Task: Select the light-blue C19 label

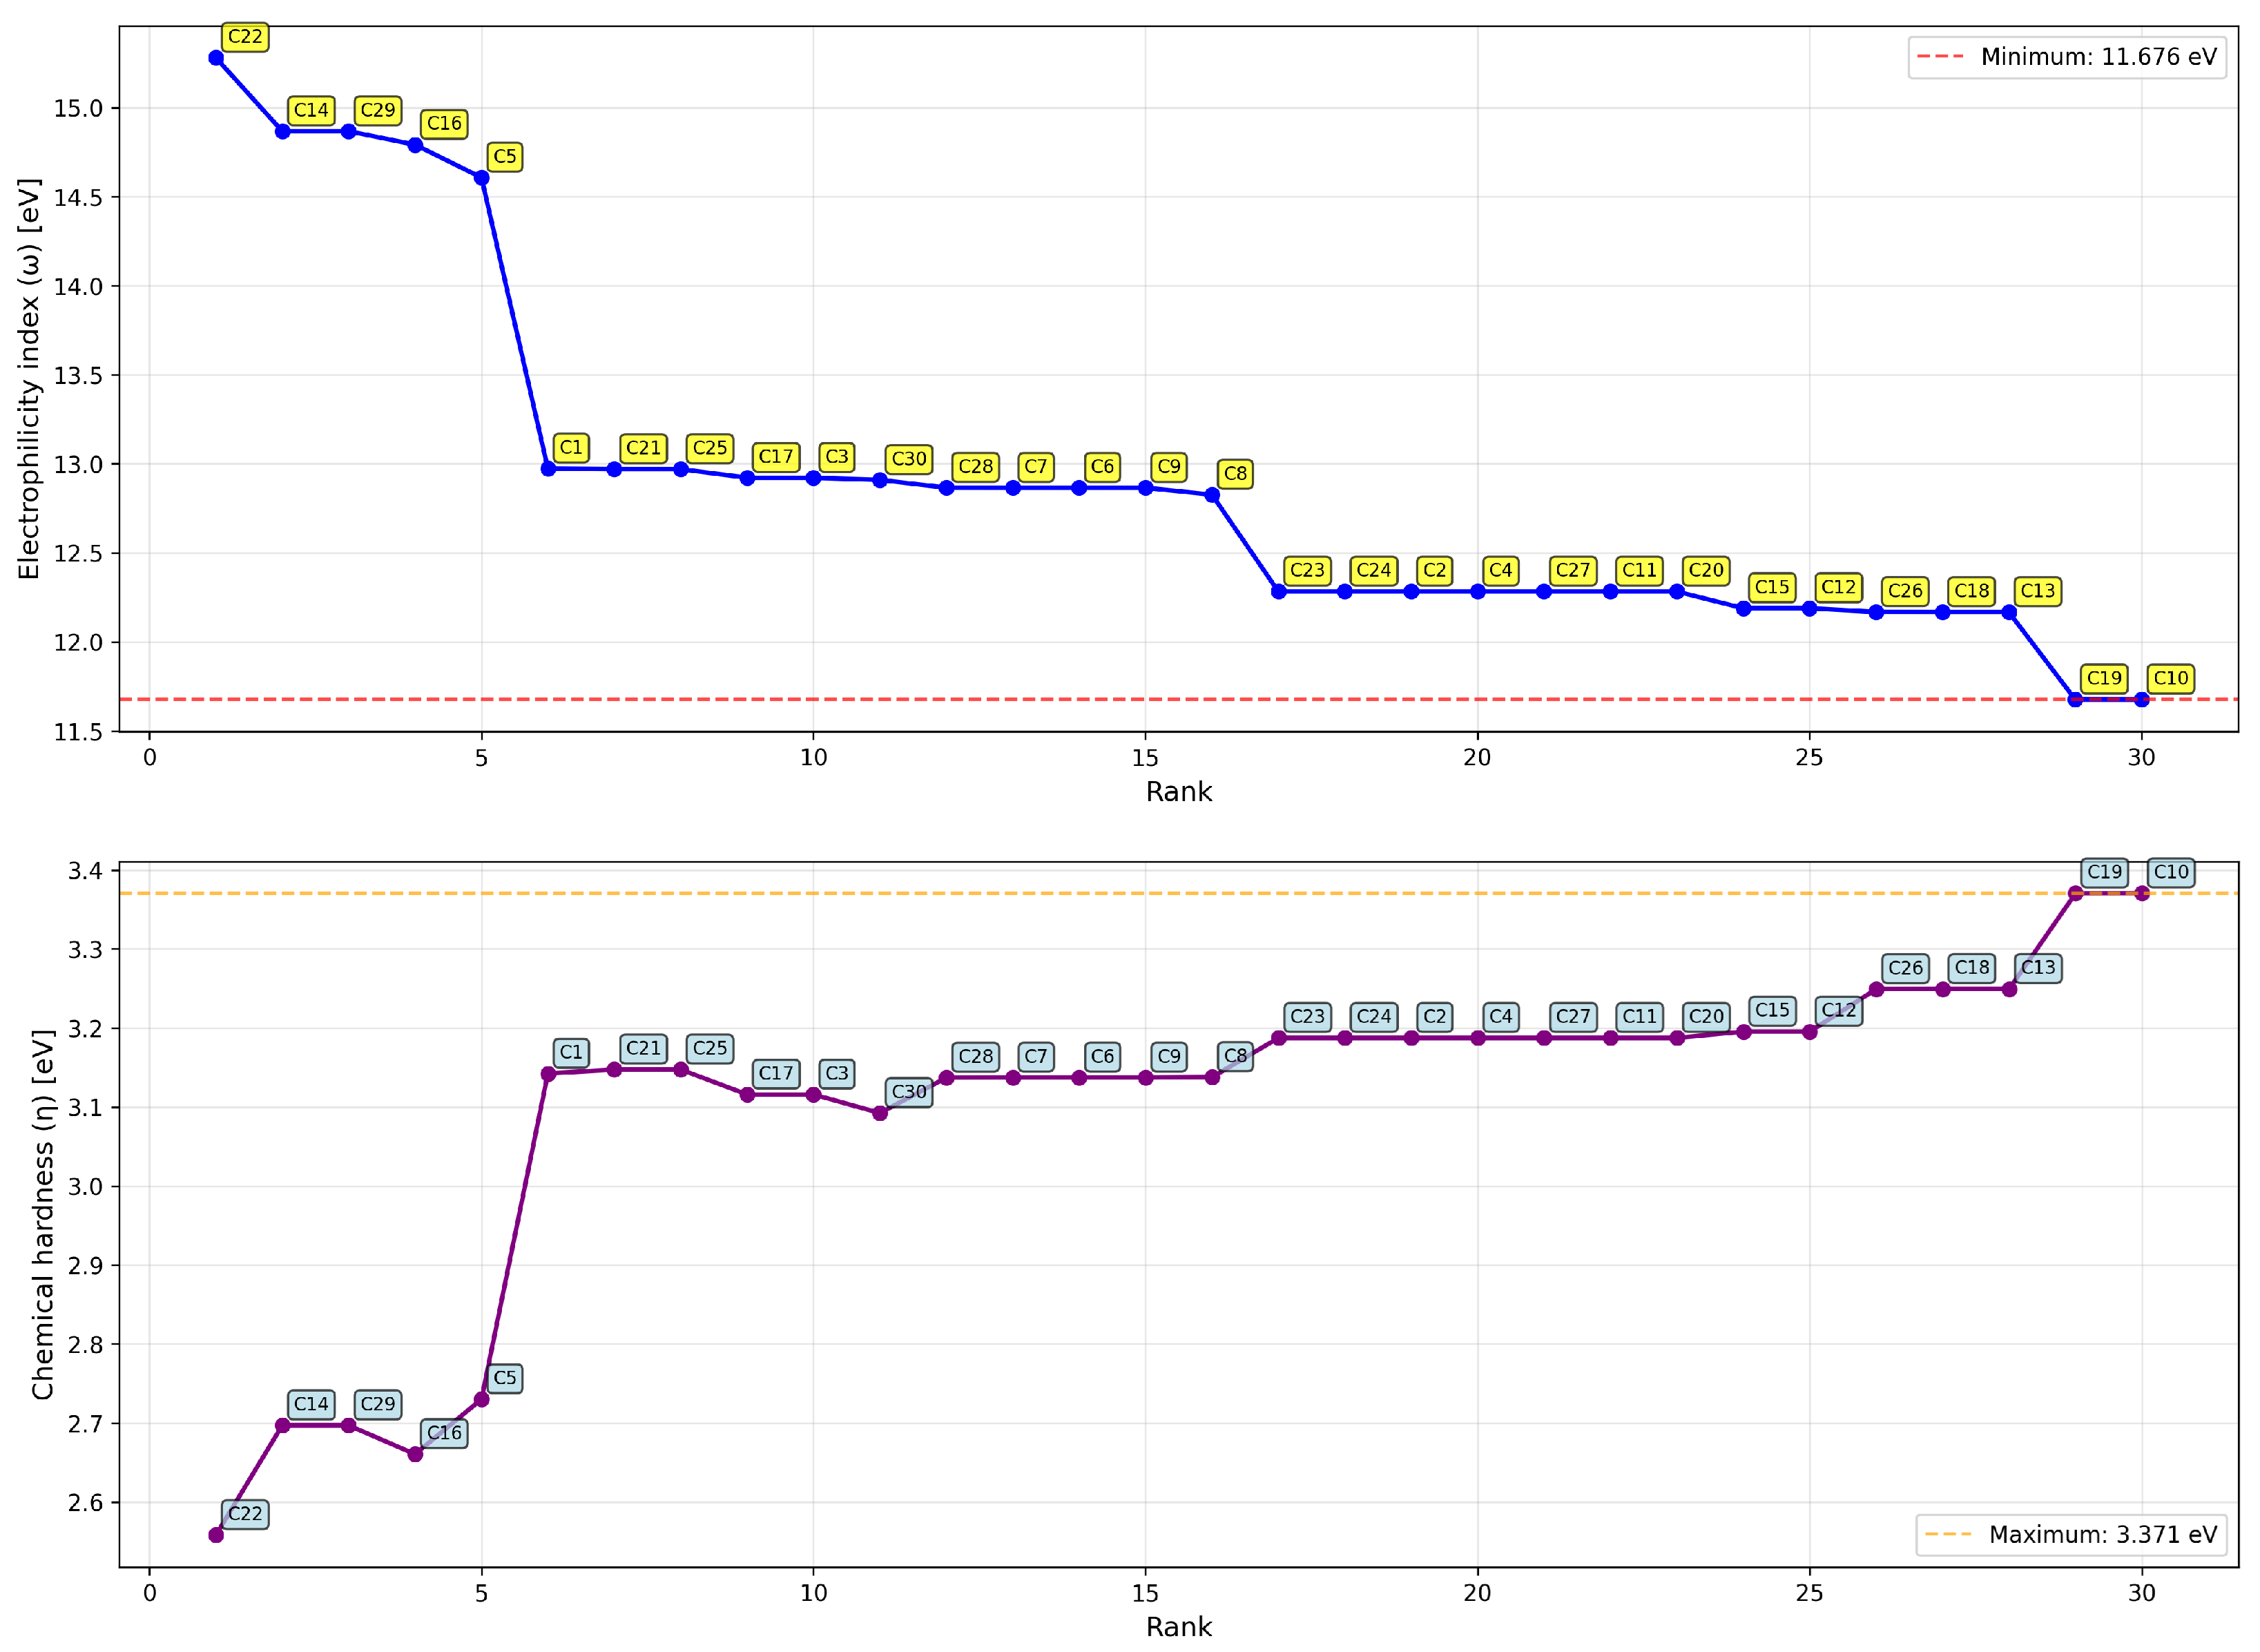Action: tap(2104, 872)
